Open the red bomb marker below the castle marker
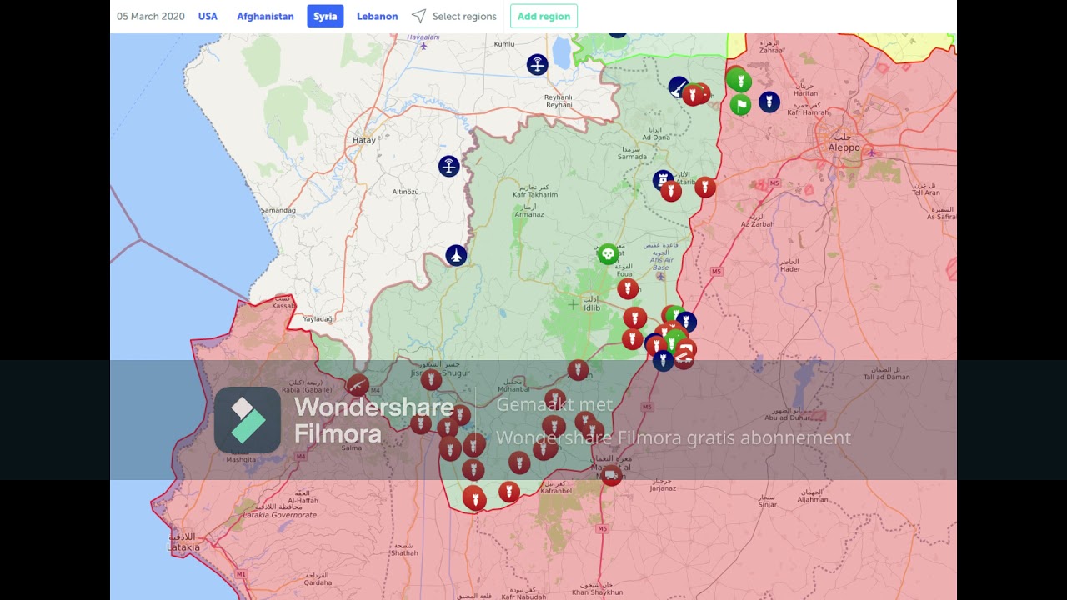 [671, 192]
